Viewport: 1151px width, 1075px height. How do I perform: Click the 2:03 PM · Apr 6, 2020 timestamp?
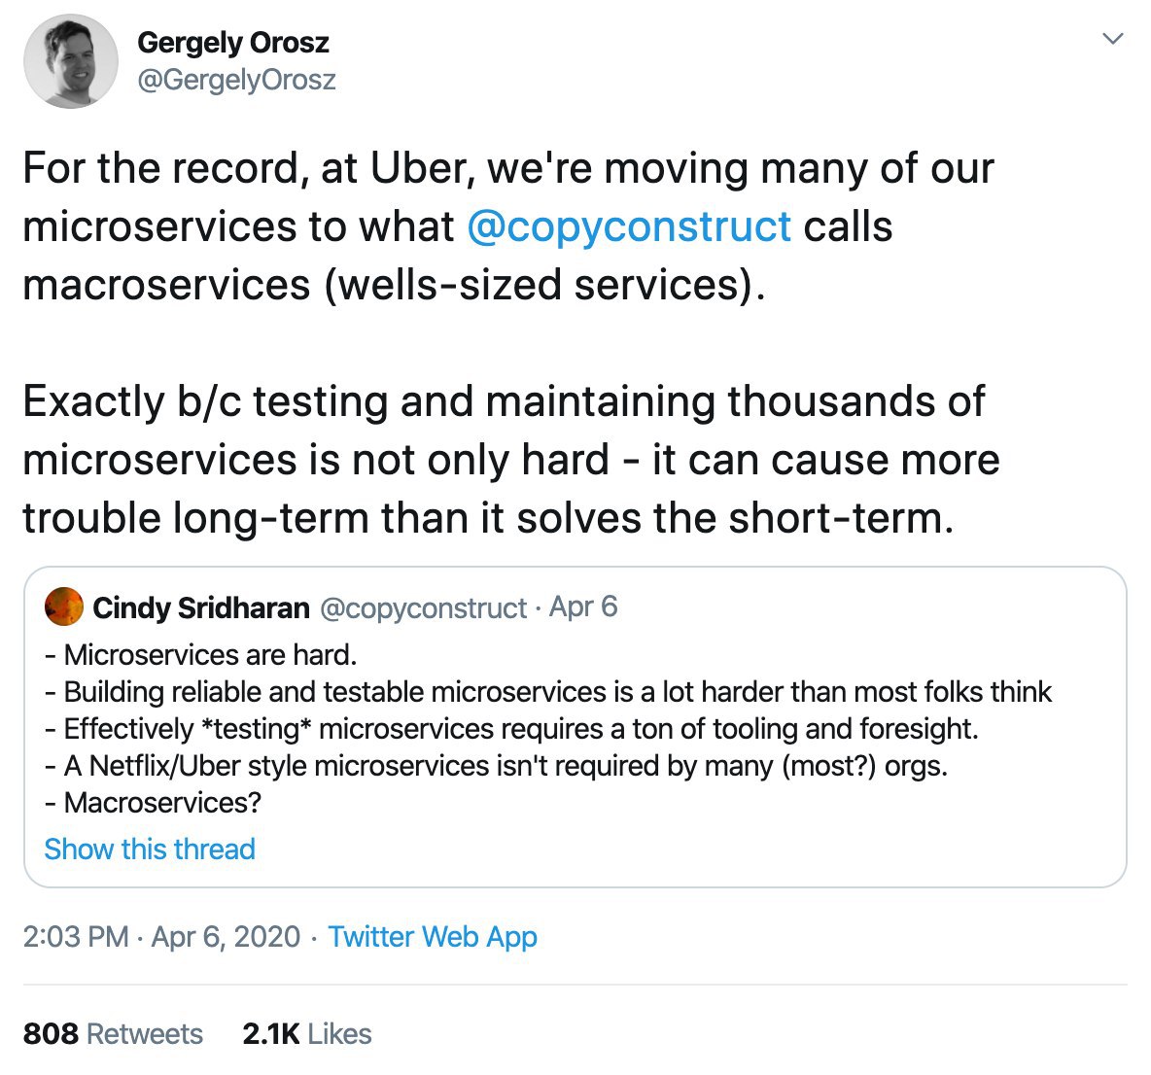161,937
